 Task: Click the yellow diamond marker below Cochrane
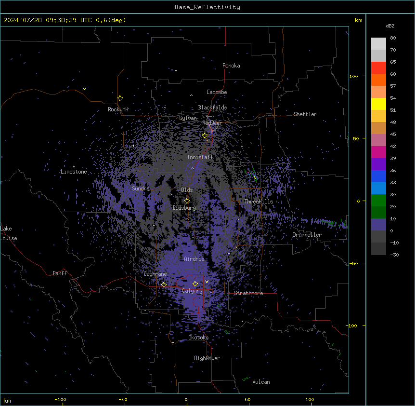(x=164, y=285)
